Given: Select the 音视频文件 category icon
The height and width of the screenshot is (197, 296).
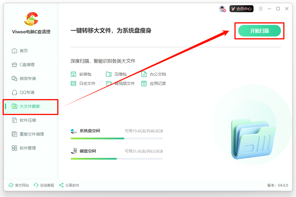Looking at the screenshot, I should [109, 83].
